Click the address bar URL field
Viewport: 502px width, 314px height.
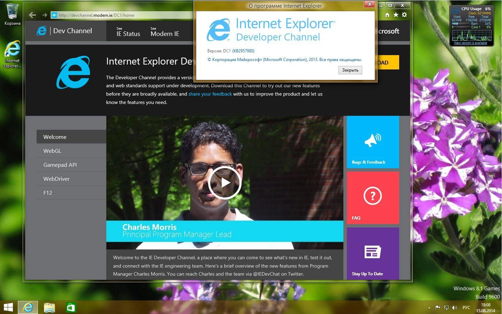[x=122, y=15]
